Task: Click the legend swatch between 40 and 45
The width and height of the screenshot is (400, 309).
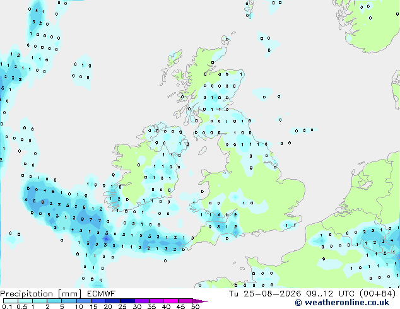Action: tap(171, 301)
